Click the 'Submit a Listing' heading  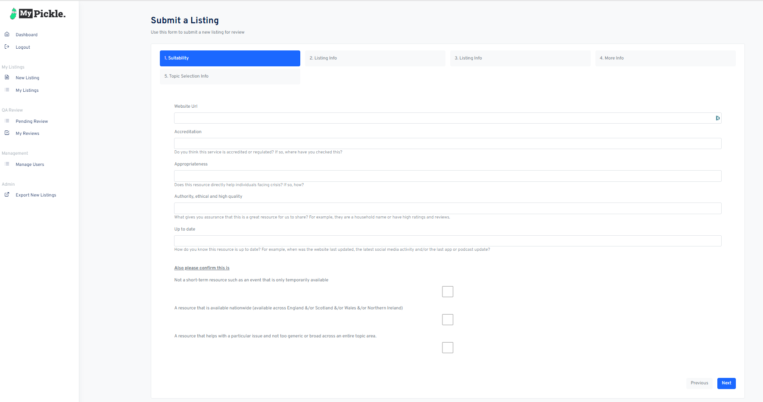pos(185,20)
